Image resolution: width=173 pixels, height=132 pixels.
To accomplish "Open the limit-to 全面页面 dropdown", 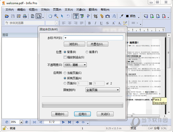I will (103, 90).
